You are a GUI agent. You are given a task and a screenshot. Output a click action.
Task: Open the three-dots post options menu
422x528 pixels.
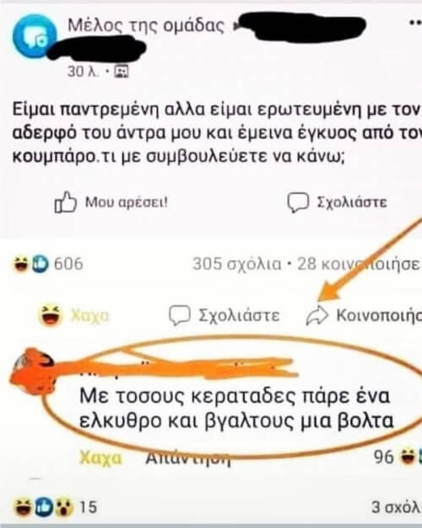[x=415, y=23]
